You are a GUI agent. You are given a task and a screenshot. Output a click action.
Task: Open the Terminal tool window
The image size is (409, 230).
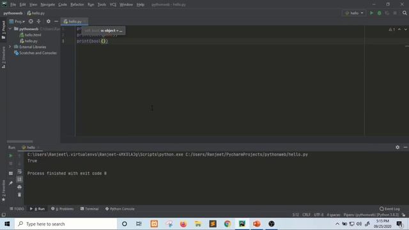tap(89, 209)
